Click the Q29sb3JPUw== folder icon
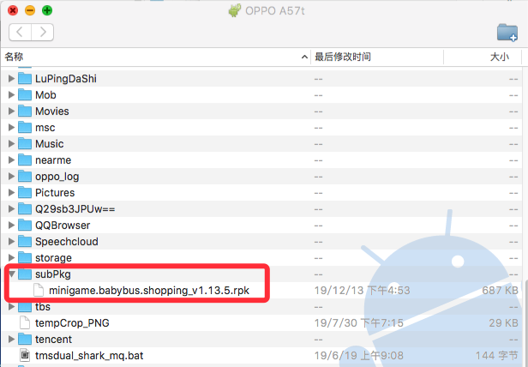Image resolution: width=528 pixels, height=367 pixels. (25, 209)
